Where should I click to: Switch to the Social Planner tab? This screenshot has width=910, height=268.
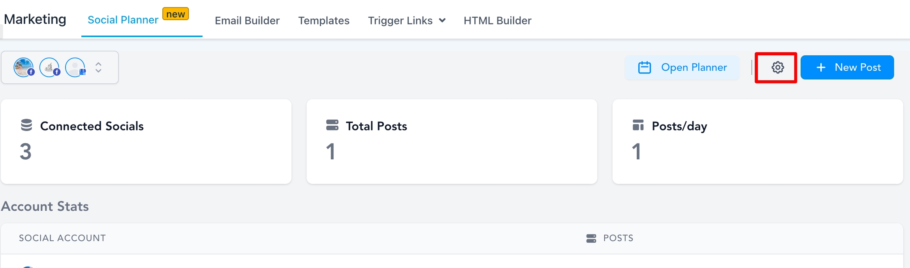[122, 19]
